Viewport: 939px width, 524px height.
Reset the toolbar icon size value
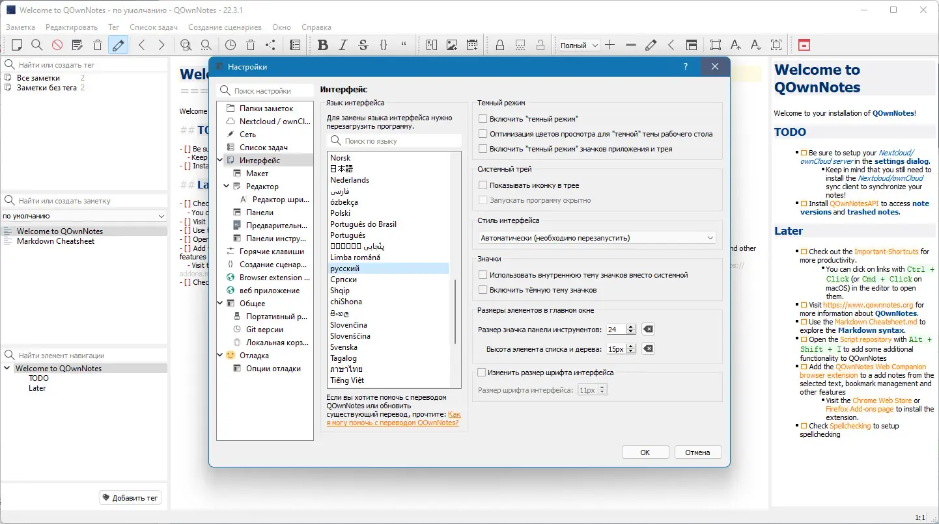pyautogui.click(x=648, y=330)
